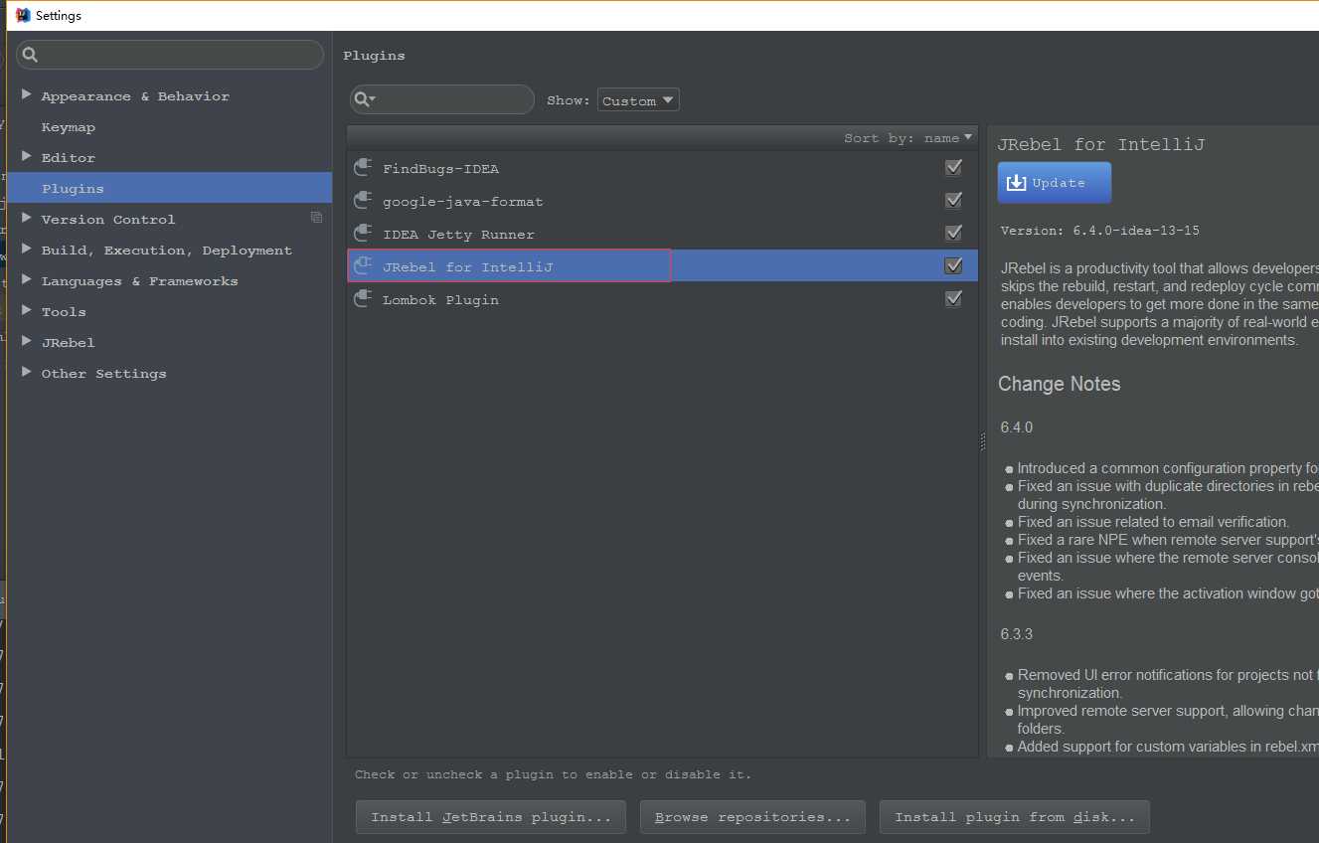The height and width of the screenshot is (843, 1319).
Task: Expand the Editor section arrow
Action: tap(27, 157)
